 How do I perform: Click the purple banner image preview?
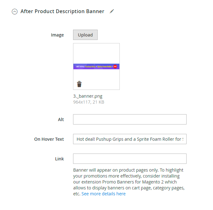[96, 66]
